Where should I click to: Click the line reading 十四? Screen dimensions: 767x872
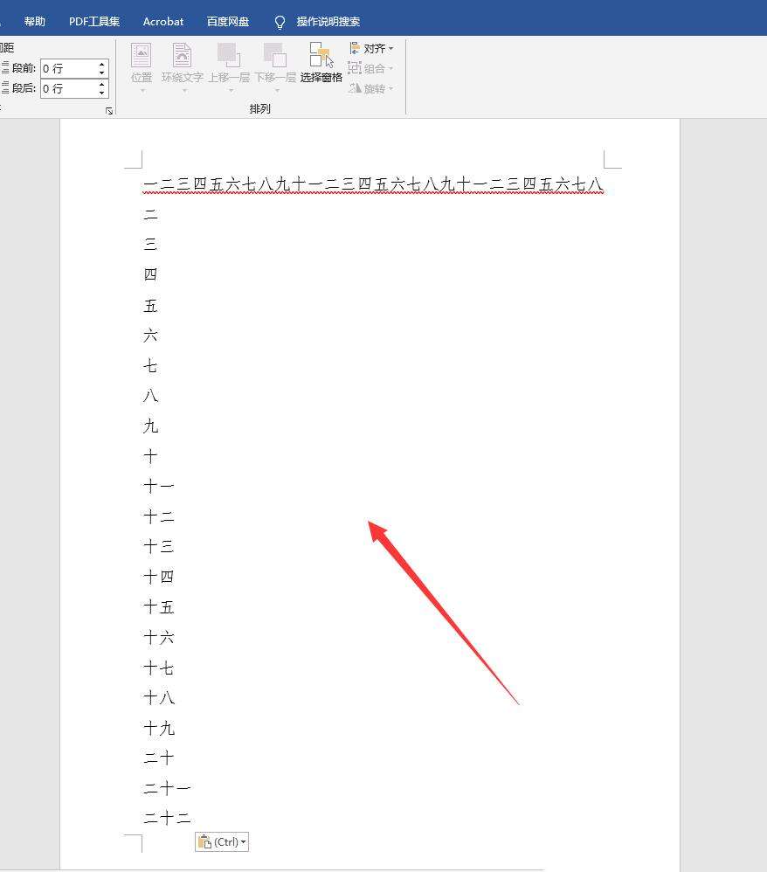click(x=159, y=577)
